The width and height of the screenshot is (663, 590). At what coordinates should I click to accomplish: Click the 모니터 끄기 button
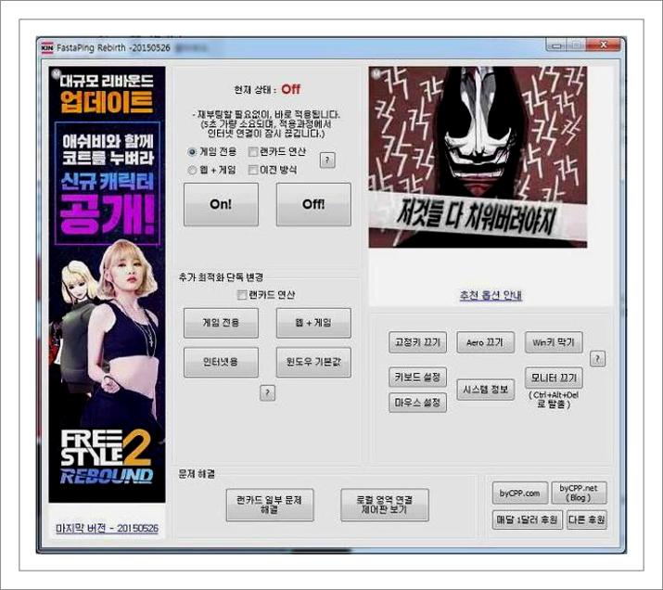(554, 378)
